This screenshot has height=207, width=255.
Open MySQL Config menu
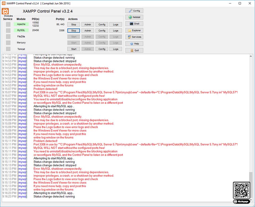pyautogui.click(x=102, y=31)
